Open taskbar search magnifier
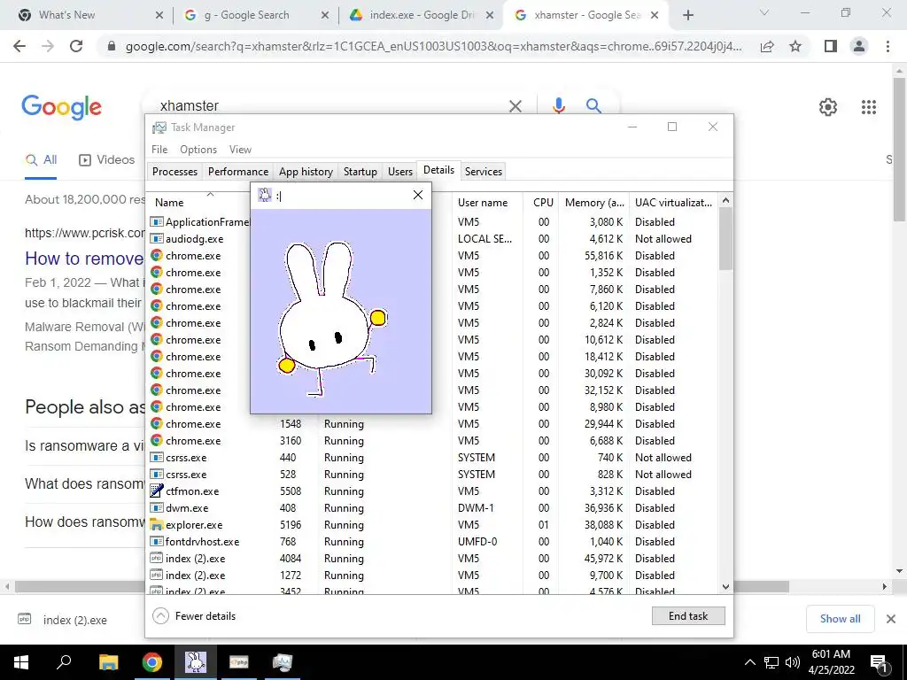This screenshot has width=907, height=680. pyautogui.click(x=64, y=662)
